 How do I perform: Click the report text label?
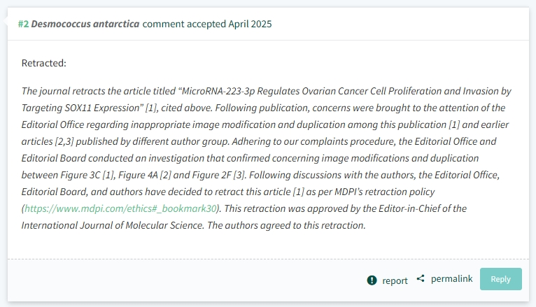point(395,280)
